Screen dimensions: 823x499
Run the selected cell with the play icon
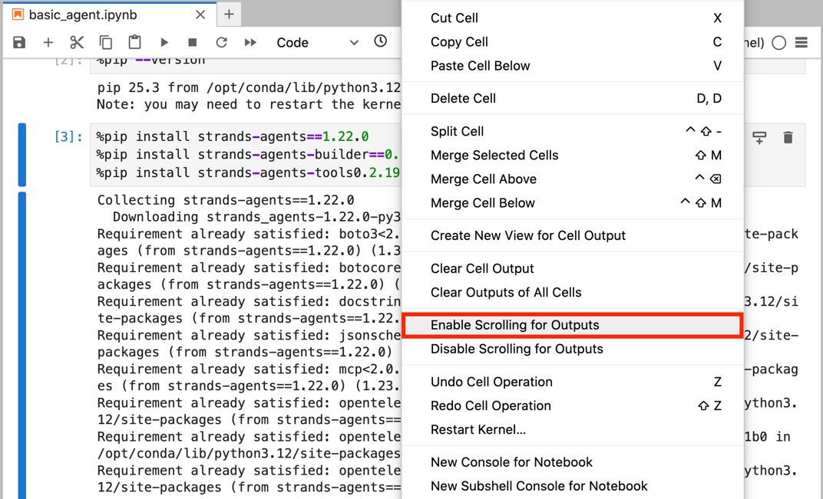pos(164,42)
